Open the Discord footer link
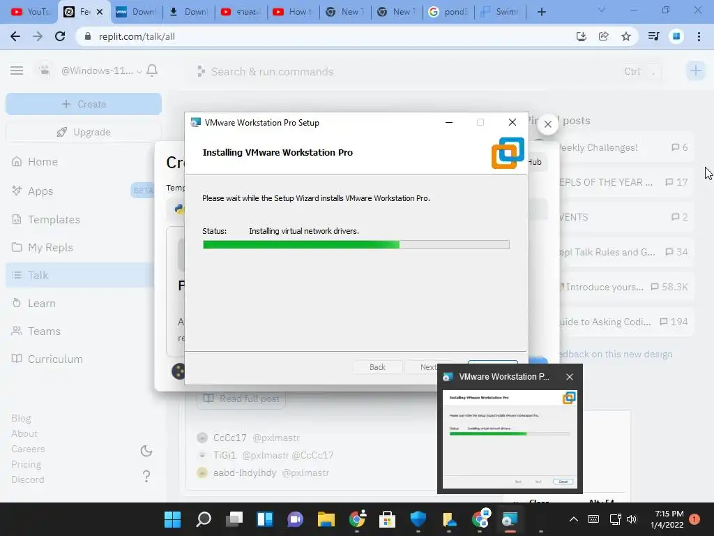The image size is (714, 536). click(28, 479)
